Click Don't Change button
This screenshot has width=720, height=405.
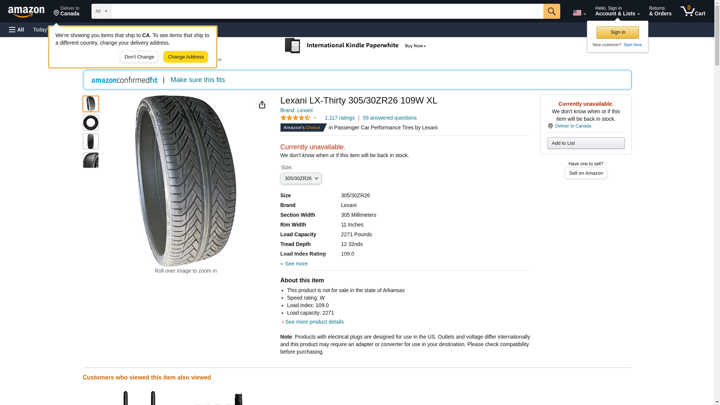pos(139,57)
